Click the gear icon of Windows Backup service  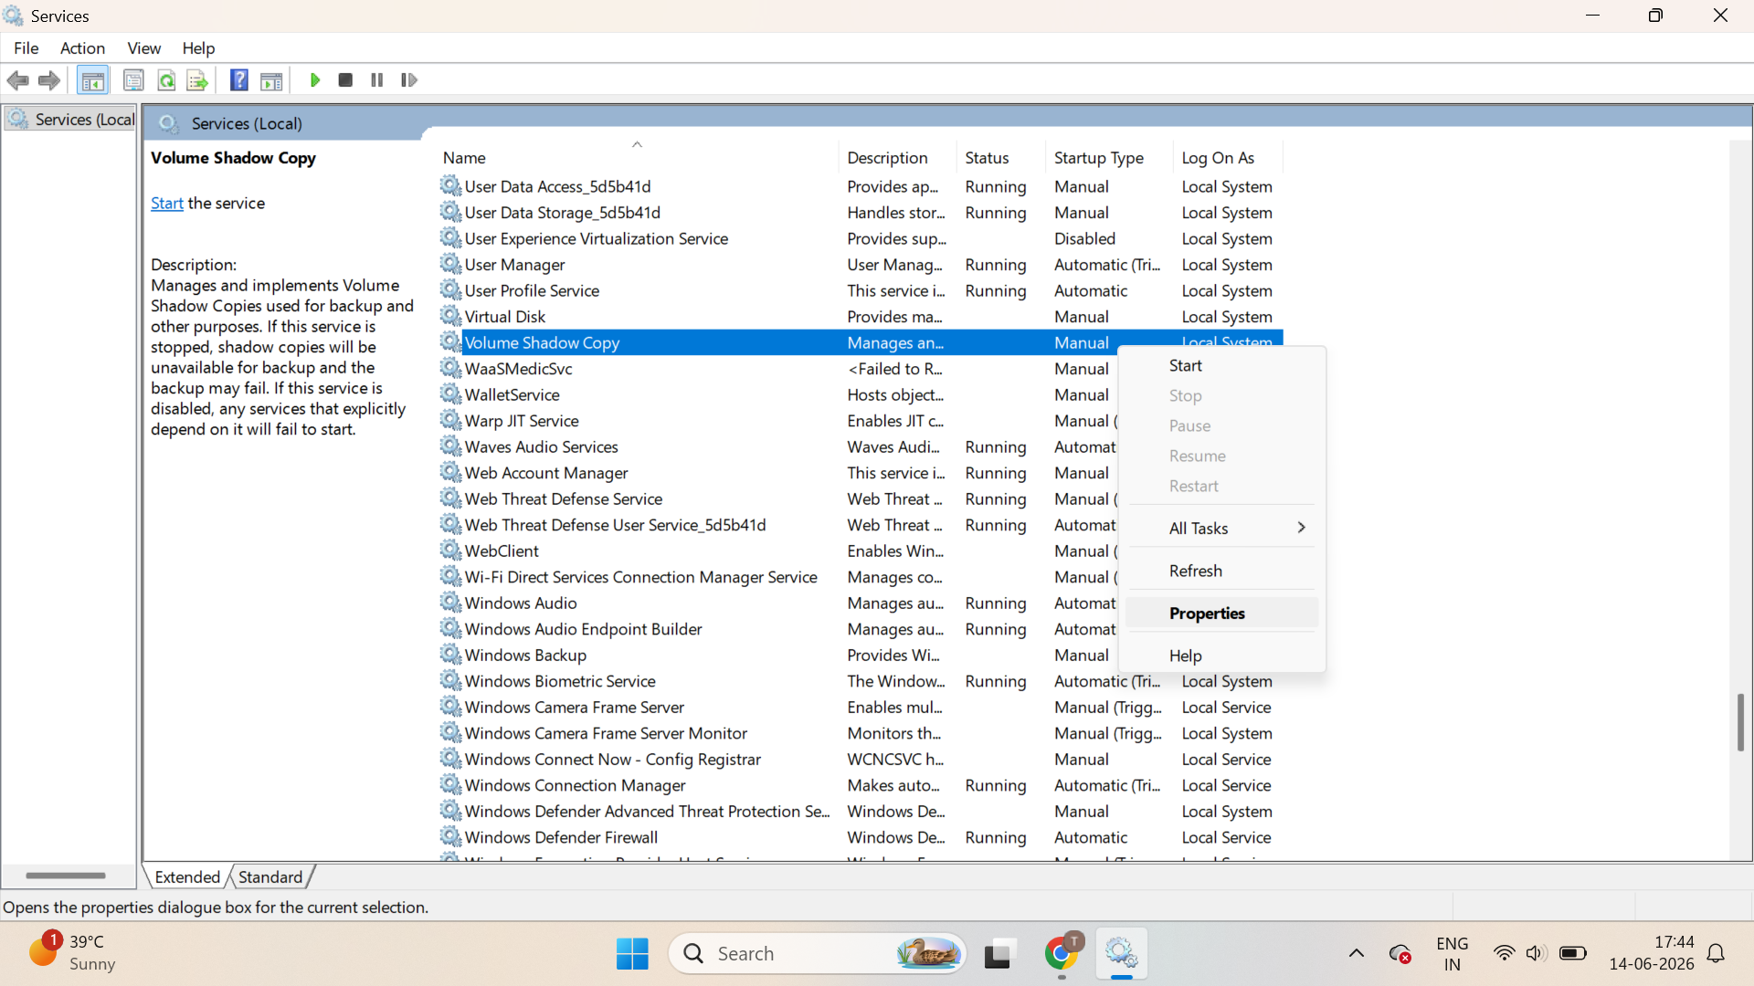point(450,655)
